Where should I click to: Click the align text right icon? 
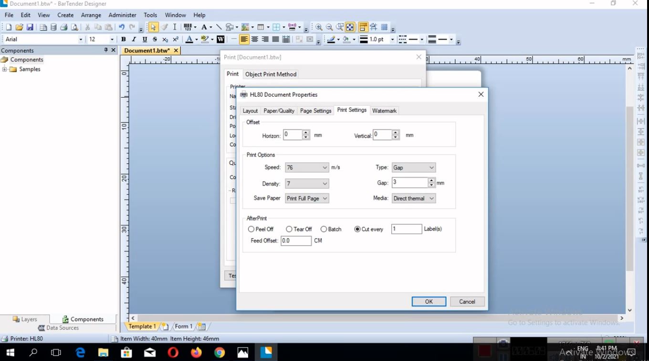click(265, 40)
